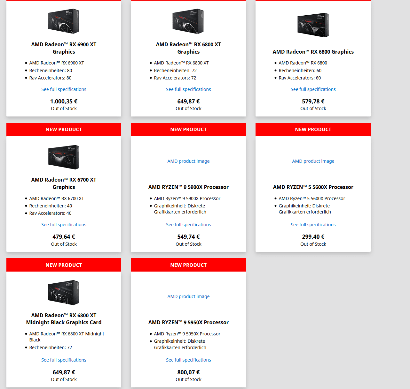The height and width of the screenshot is (389, 410).
Task: Select the AMD Radeon RX 6800 Graphics title
Action: click(313, 52)
